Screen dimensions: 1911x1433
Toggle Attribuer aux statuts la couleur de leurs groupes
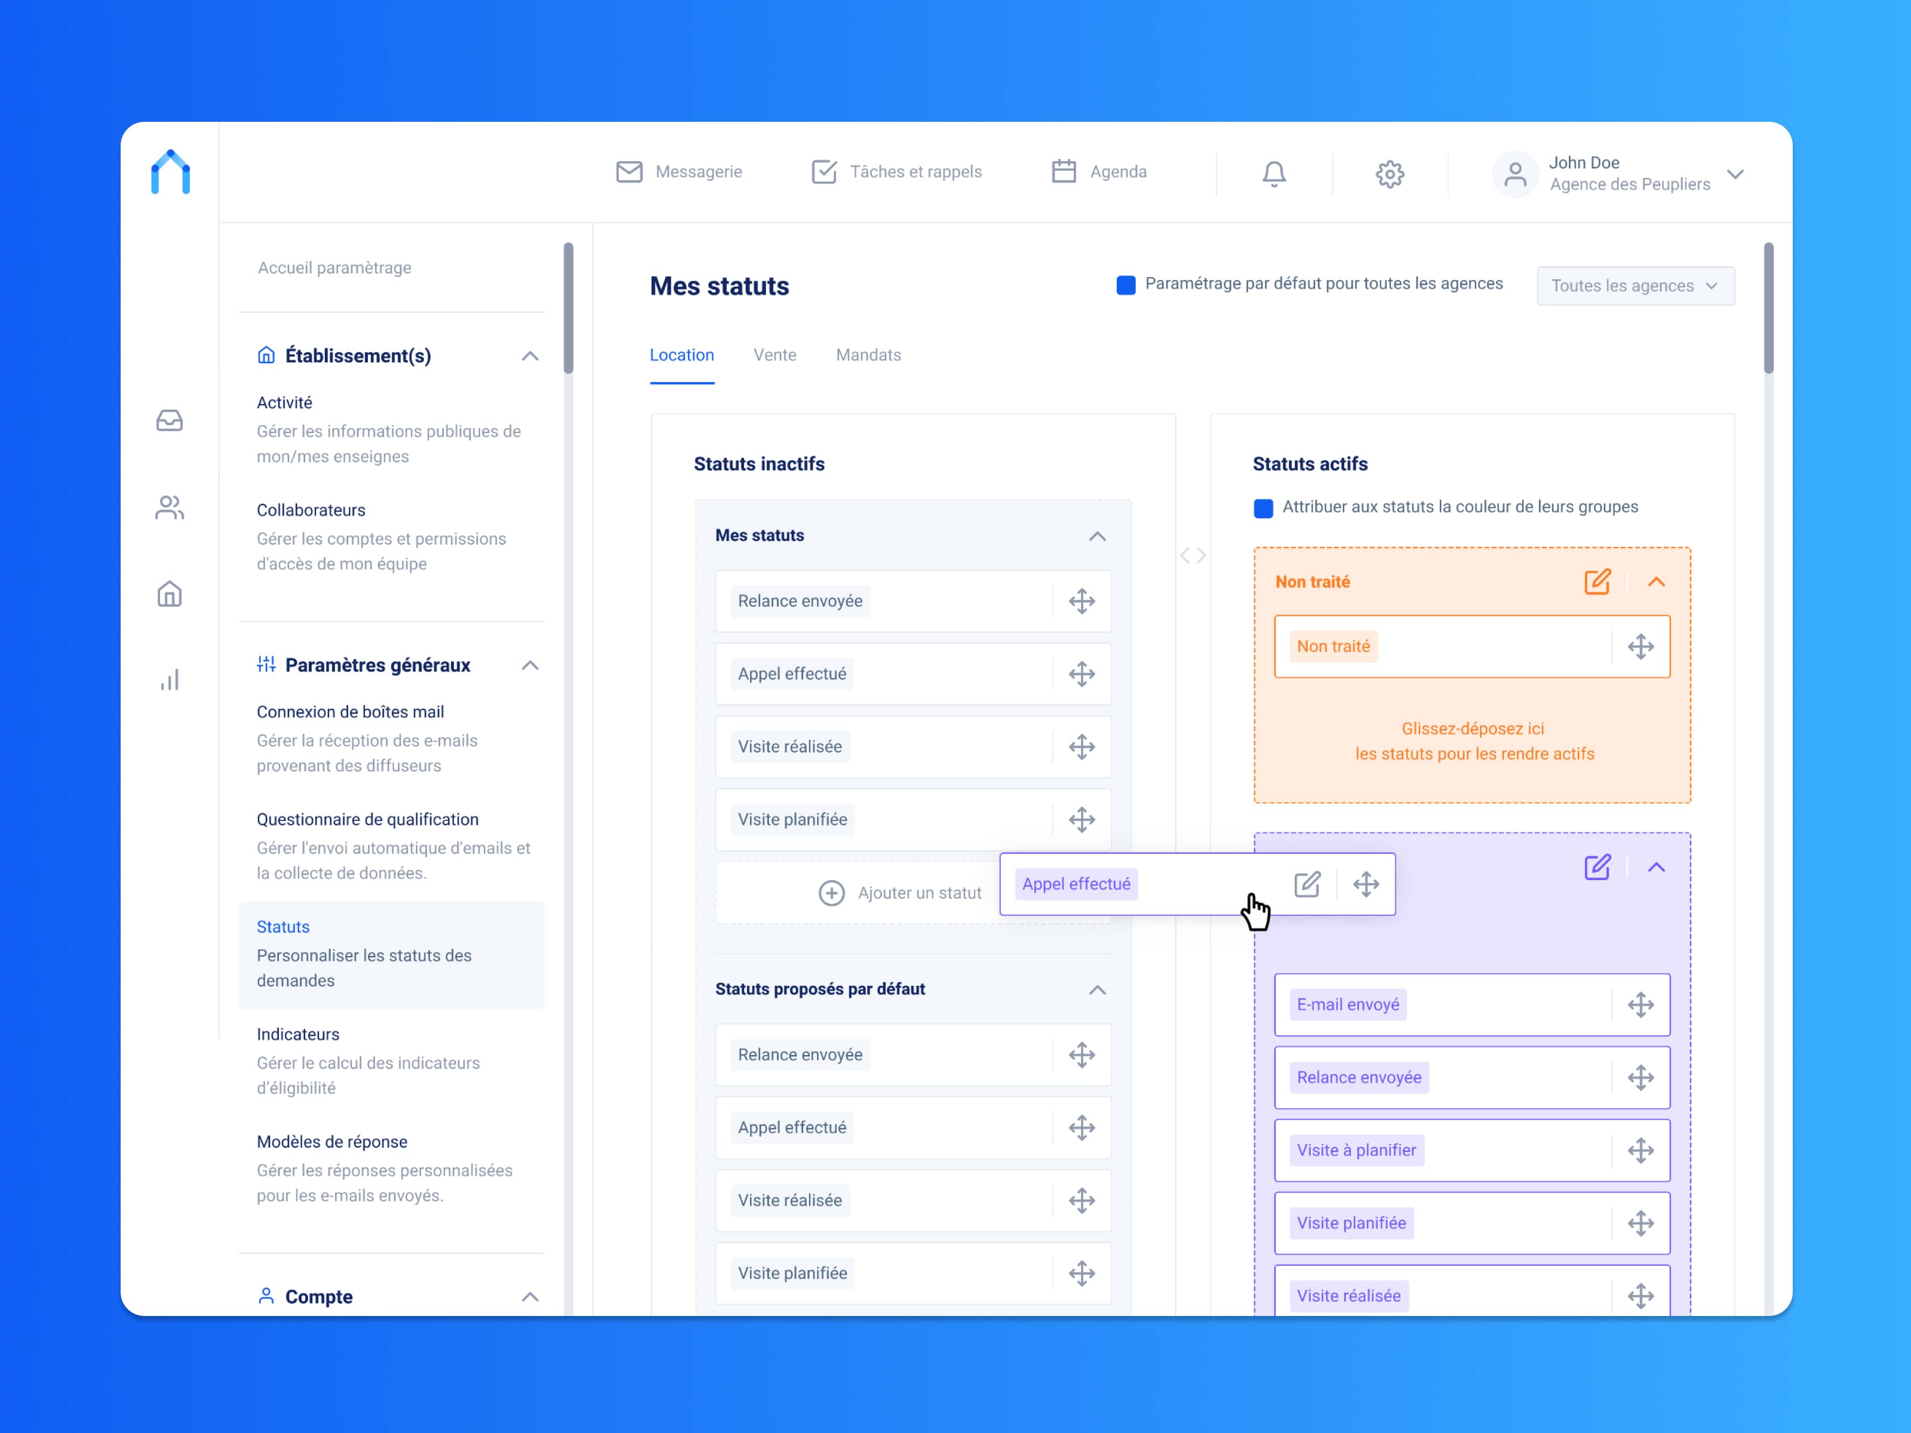[x=1263, y=508]
